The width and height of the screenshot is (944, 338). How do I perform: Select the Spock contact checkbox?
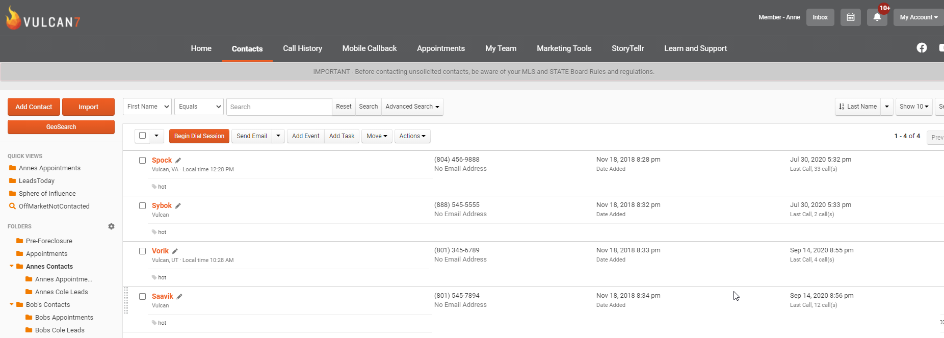coord(143,160)
